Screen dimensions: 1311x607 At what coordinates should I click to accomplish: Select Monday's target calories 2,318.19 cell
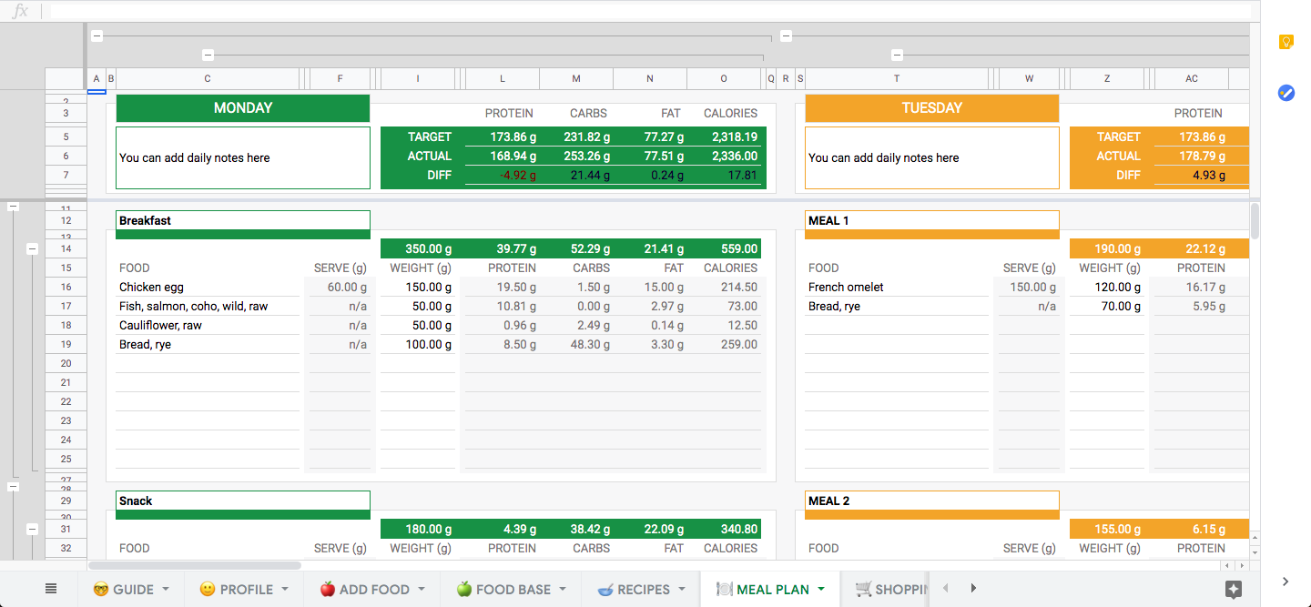pyautogui.click(x=724, y=137)
